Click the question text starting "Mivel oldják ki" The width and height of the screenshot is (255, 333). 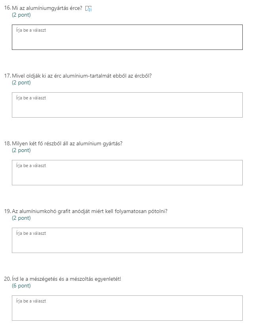tap(82, 76)
